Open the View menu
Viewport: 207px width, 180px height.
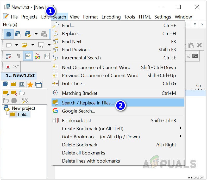tap(74, 17)
